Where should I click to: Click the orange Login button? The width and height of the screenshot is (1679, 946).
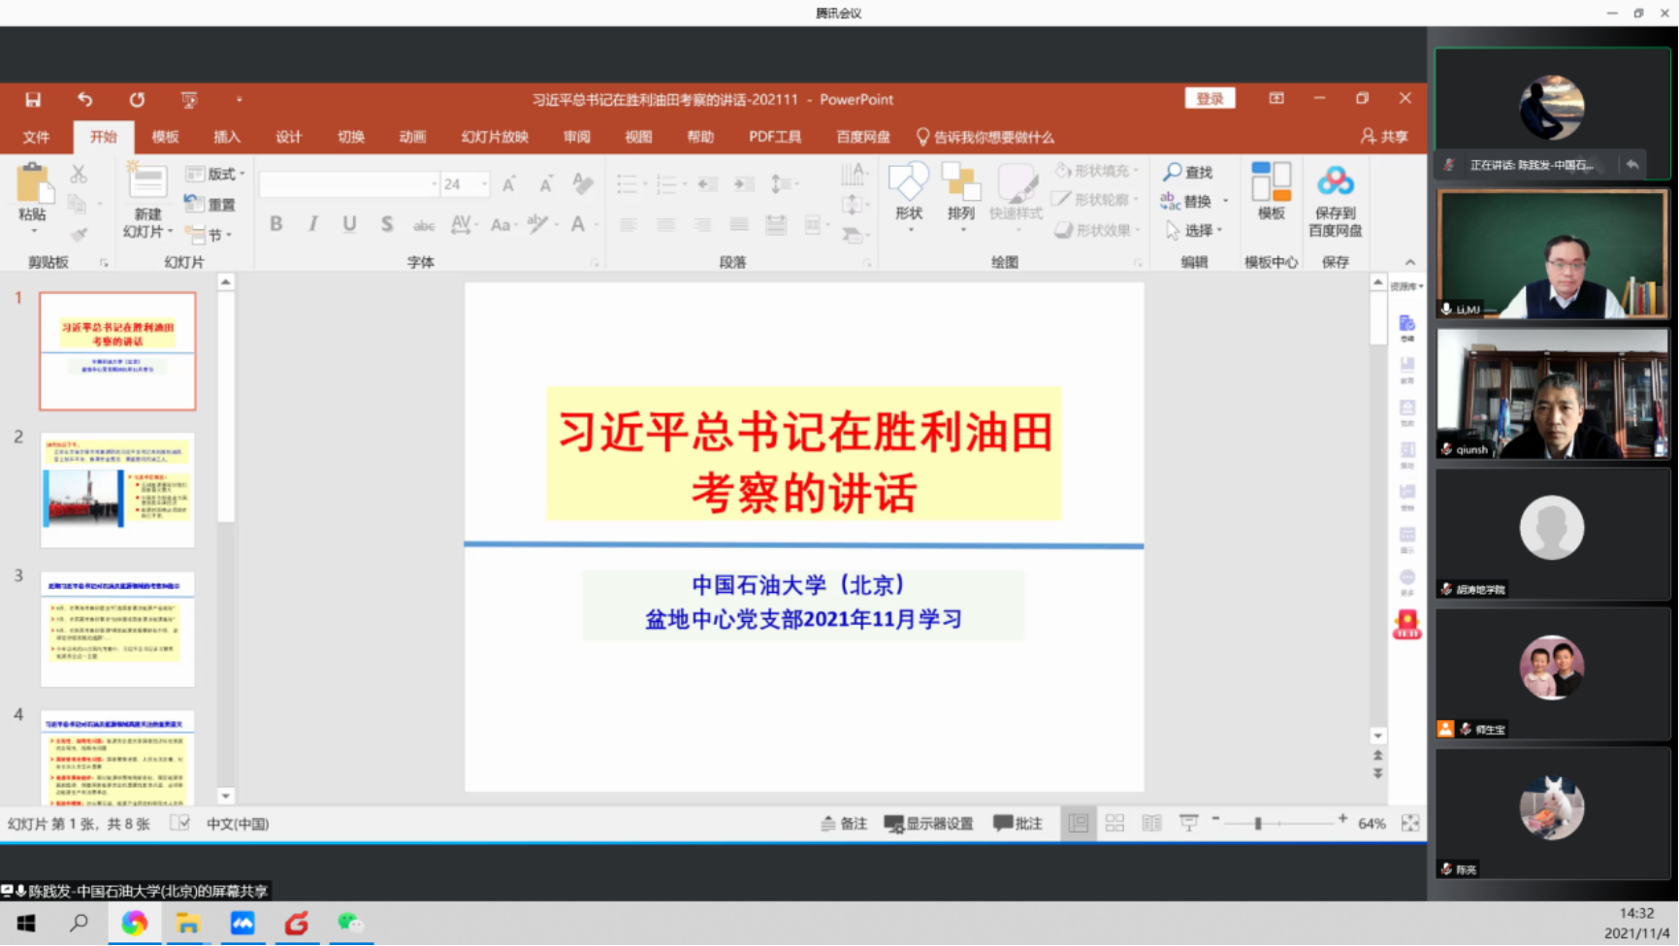(x=1210, y=98)
